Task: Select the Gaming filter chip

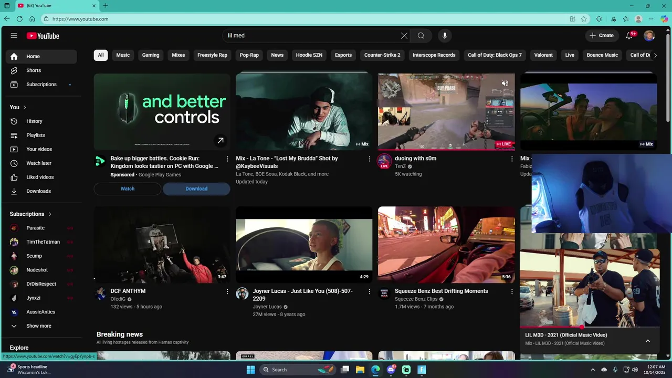Action: pos(151,55)
